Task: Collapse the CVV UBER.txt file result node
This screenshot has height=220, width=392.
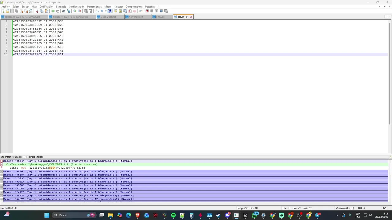Action: (2, 164)
